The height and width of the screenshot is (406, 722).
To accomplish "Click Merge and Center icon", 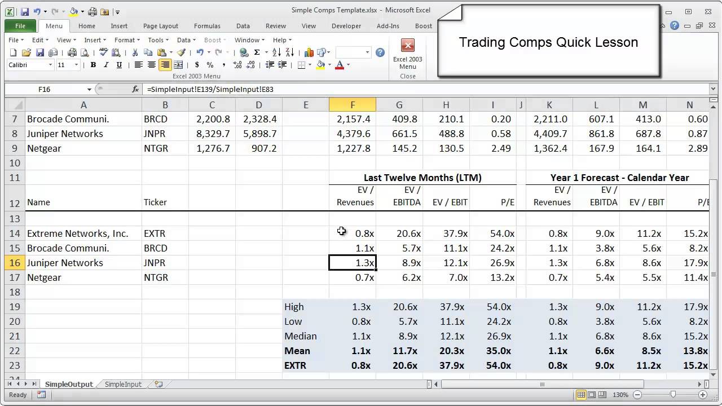I will pyautogui.click(x=178, y=65).
